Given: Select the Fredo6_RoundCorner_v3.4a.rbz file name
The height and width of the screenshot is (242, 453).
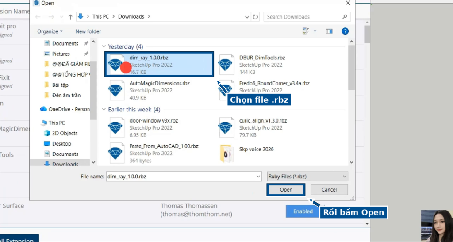Looking at the screenshot, I should coord(274,83).
